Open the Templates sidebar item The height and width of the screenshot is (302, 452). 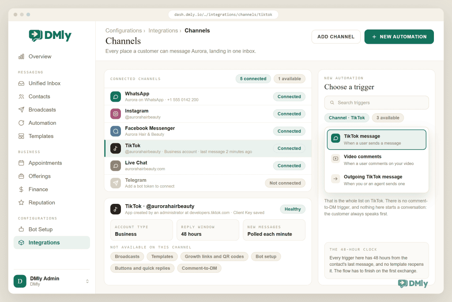[x=52, y=136]
